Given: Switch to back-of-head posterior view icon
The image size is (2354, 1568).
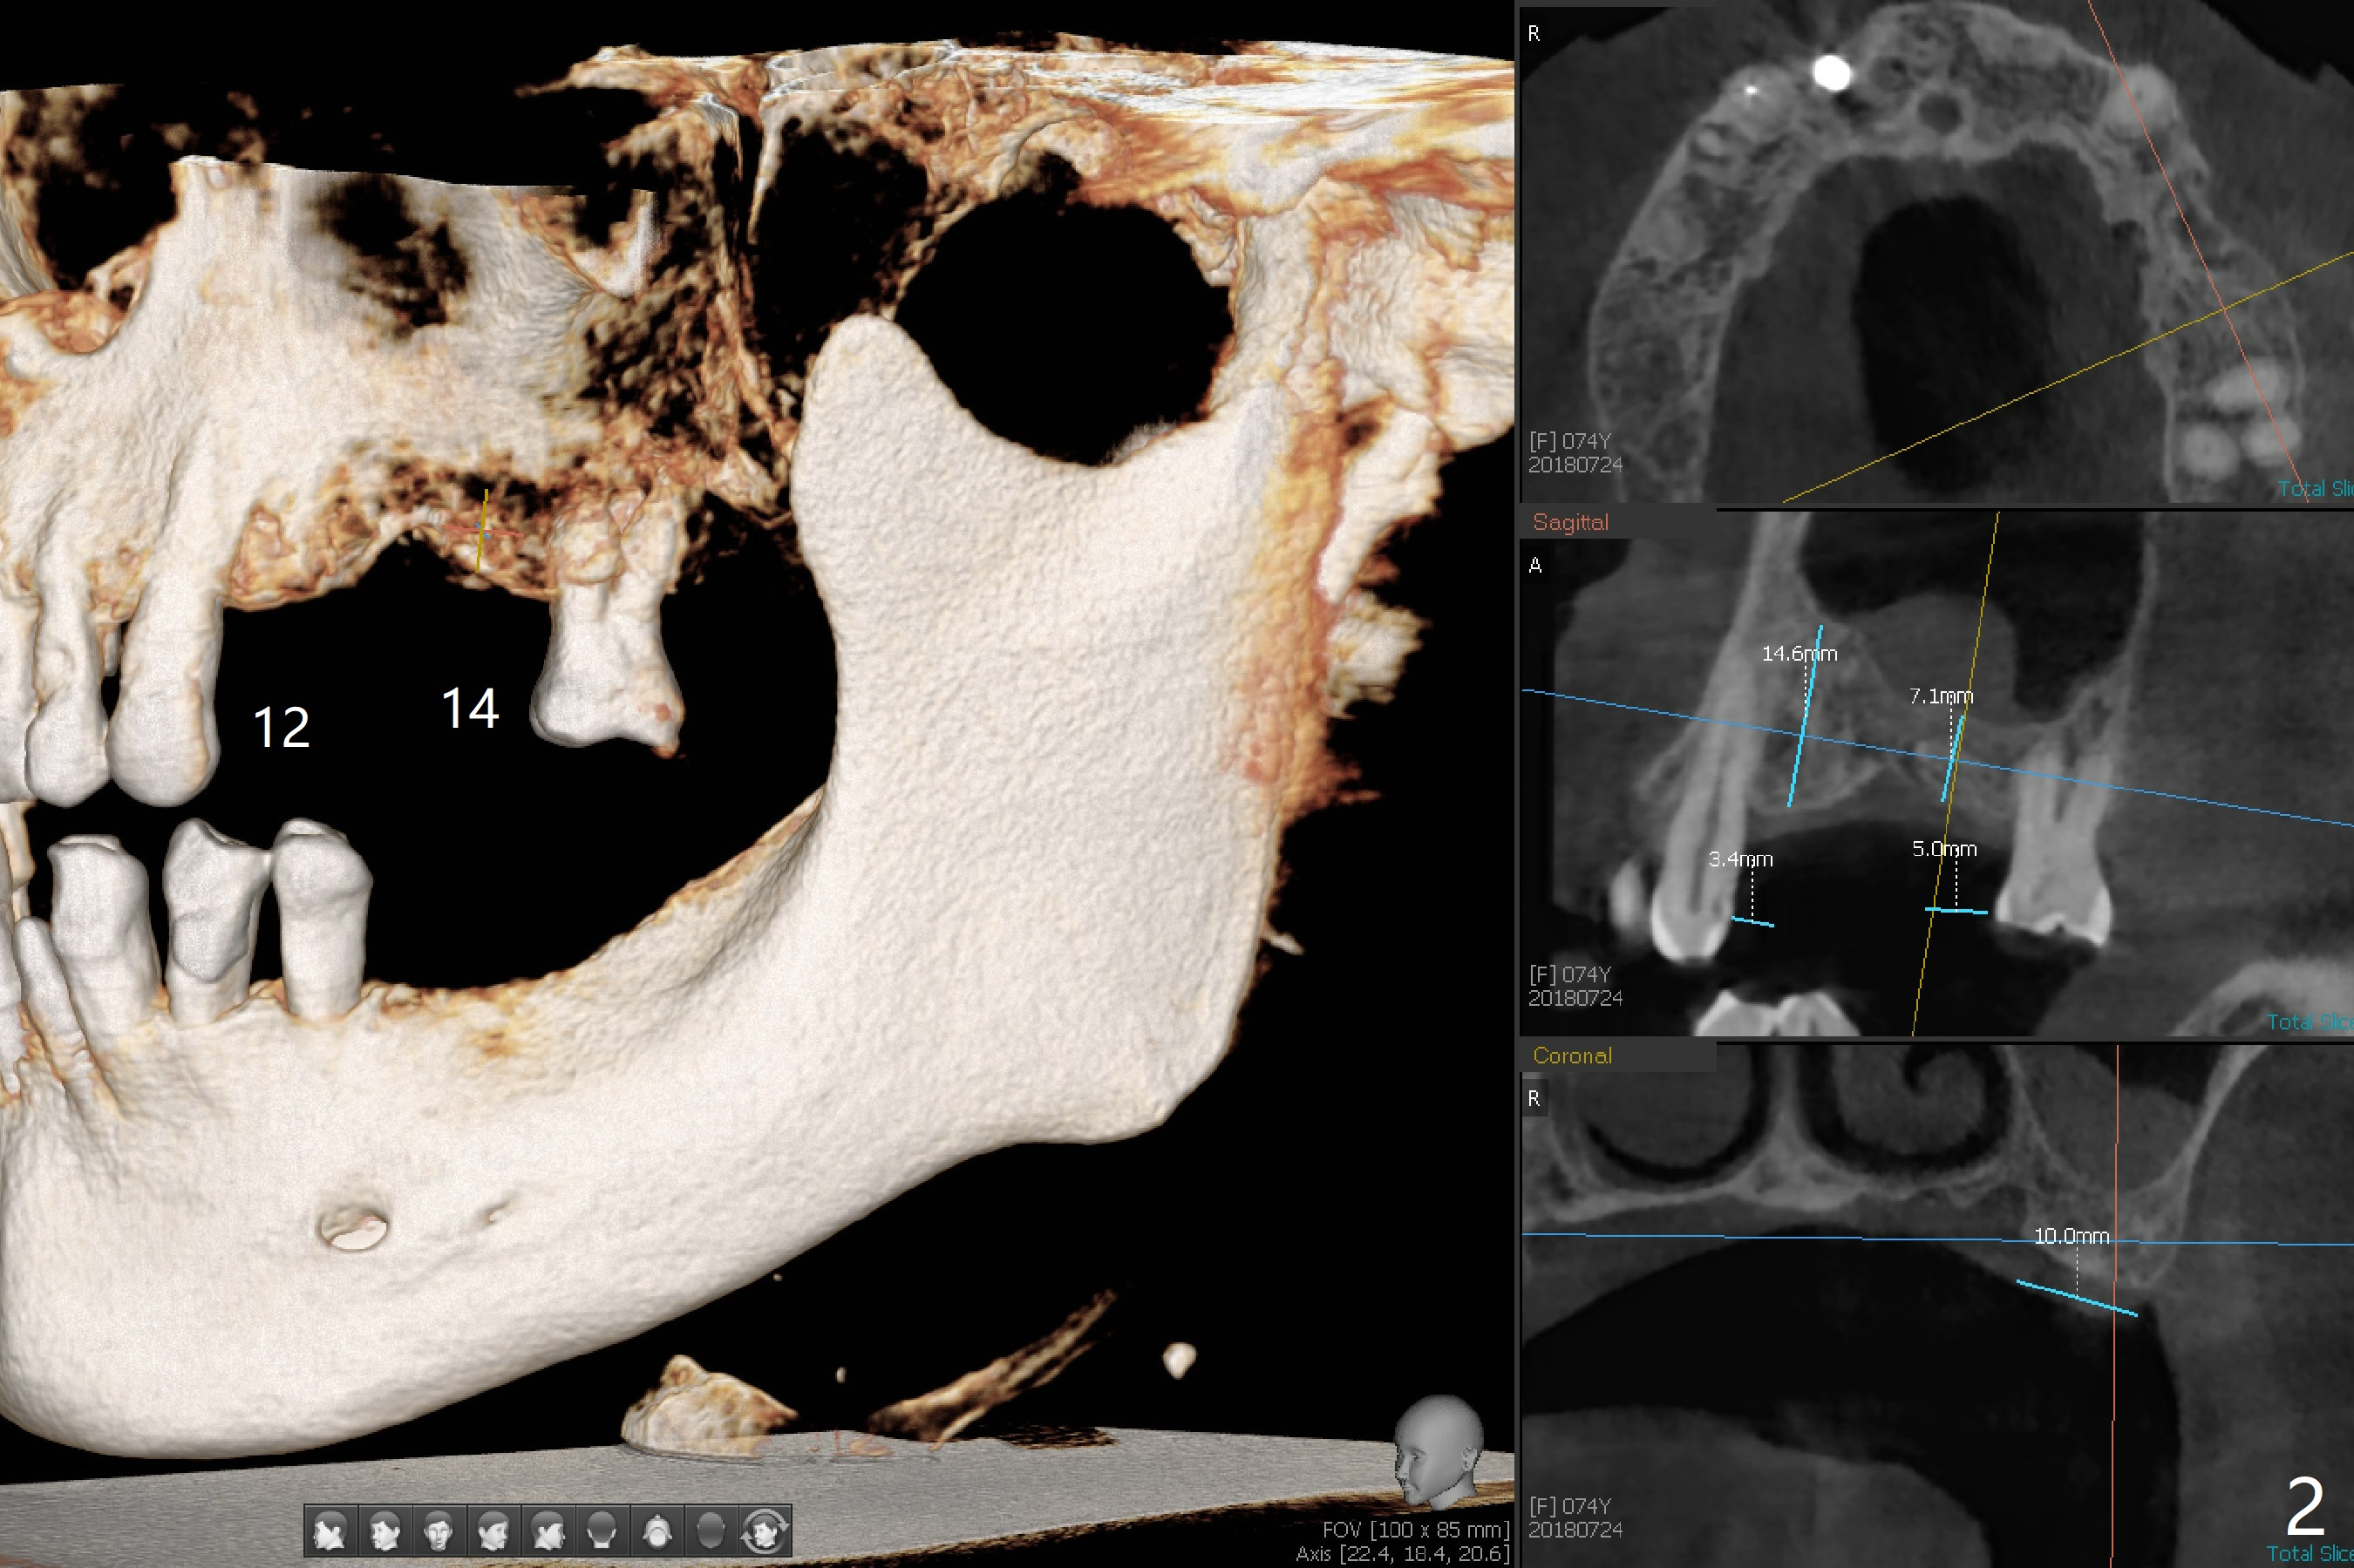Looking at the screenshot, I should pos(602,1530).
